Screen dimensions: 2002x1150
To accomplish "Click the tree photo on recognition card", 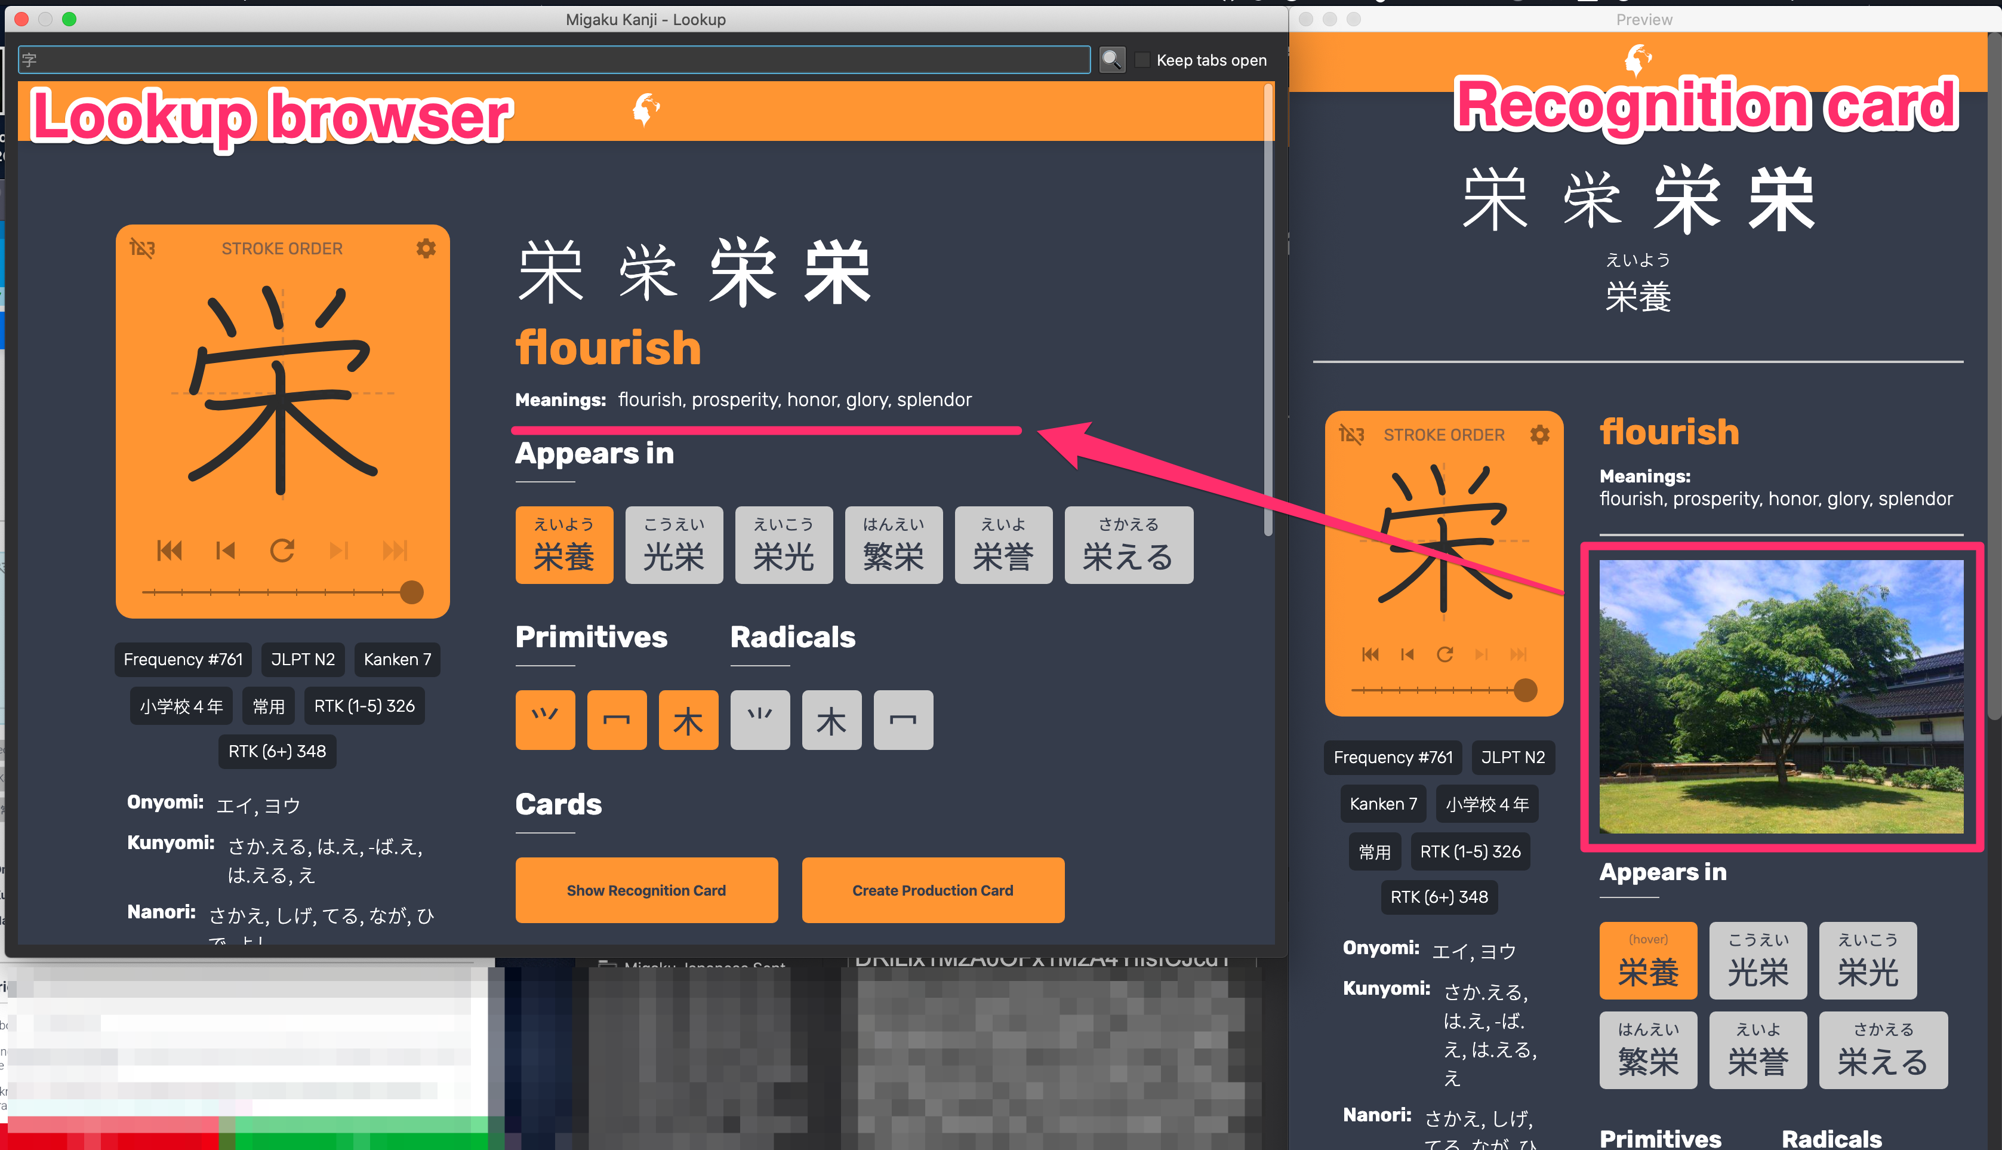I will tap(1781, 698).
